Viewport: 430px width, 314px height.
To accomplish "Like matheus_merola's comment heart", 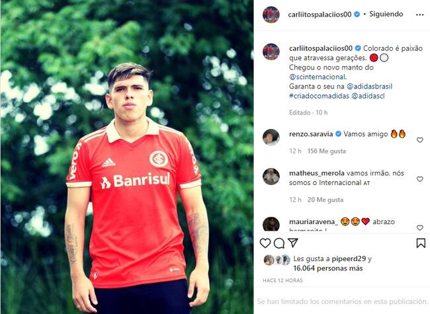I will [x=420, y=179].
